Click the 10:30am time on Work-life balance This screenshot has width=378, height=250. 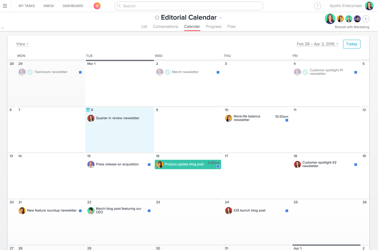(282, 116)
